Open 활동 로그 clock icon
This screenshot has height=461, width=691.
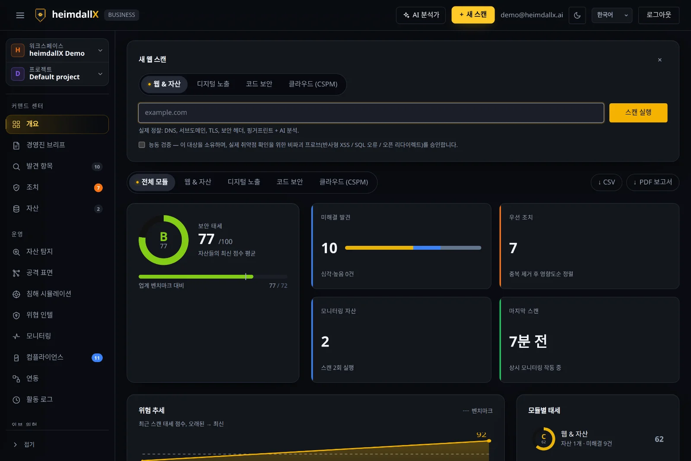(16, 400)
